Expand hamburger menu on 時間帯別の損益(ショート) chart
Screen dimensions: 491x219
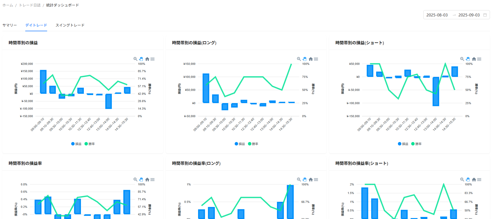point(479,59)
